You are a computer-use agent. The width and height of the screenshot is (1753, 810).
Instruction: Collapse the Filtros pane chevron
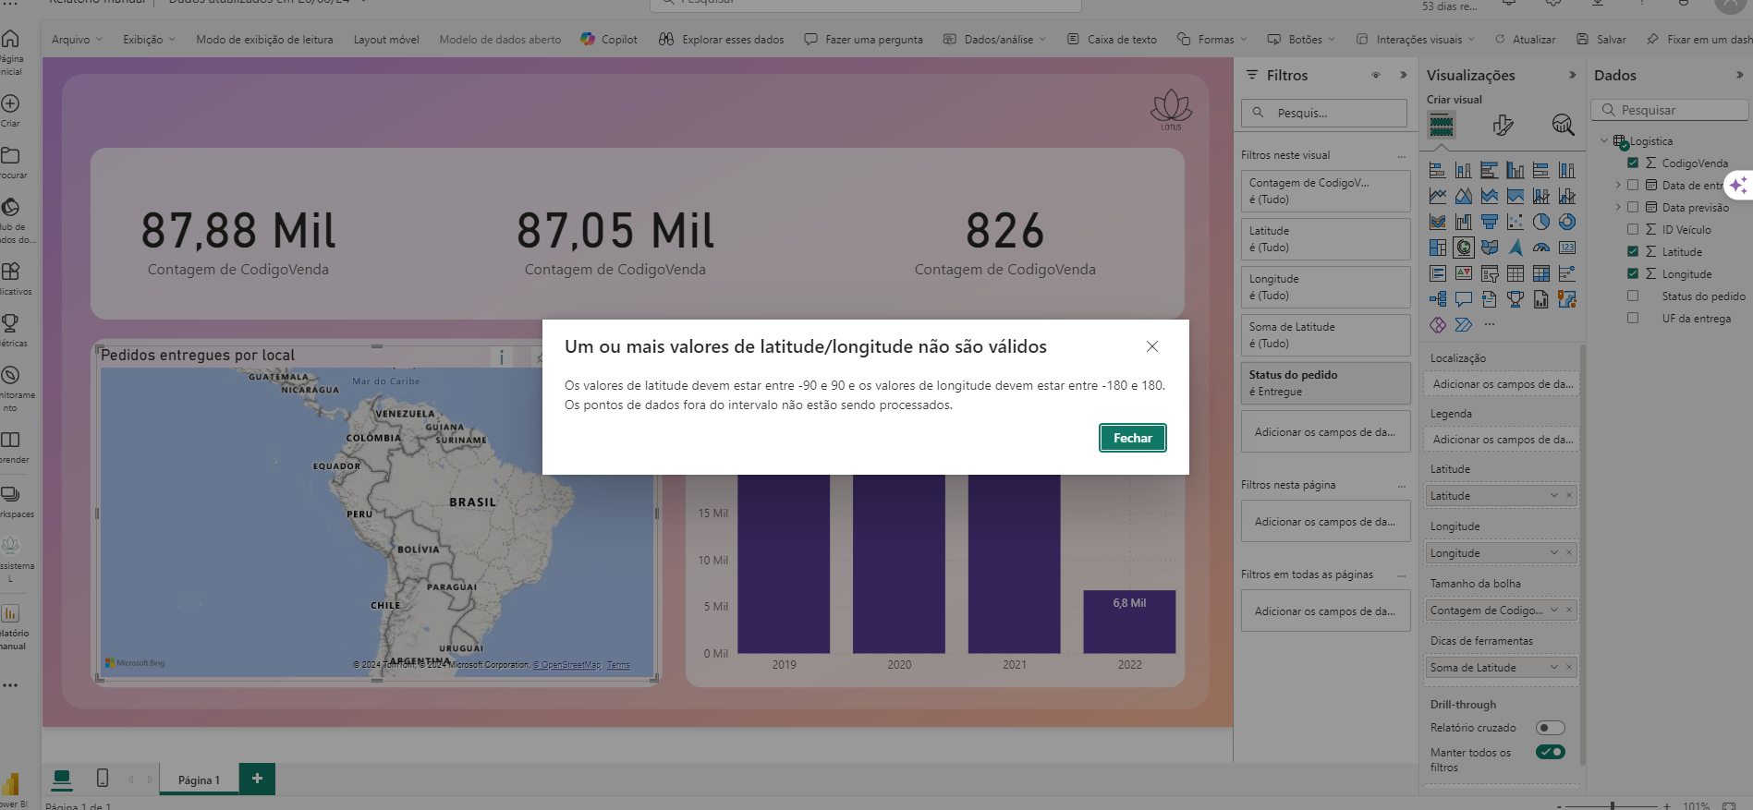tap(1403, 75)
